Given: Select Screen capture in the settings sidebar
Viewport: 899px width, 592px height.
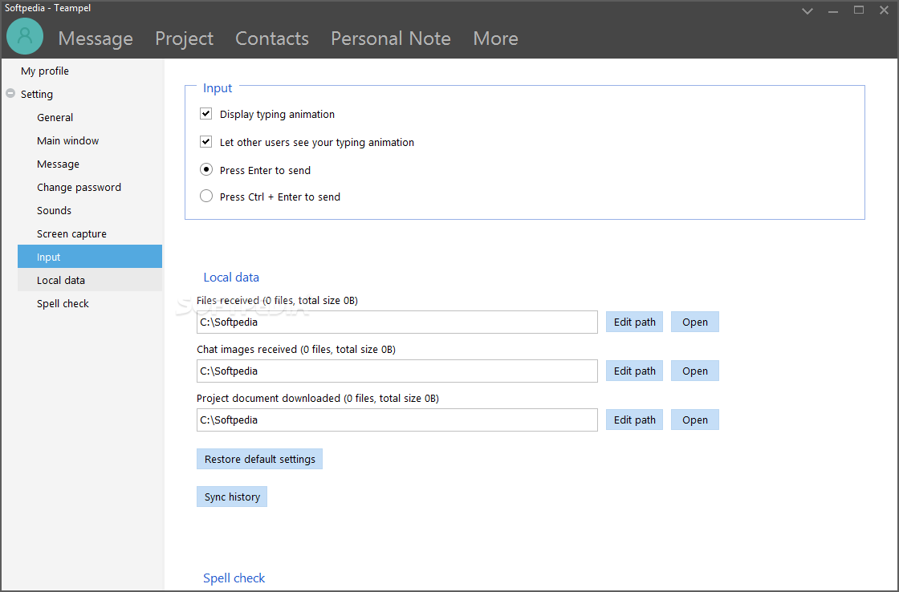Looking at the screenshot, I should click(x=71, y=233).
